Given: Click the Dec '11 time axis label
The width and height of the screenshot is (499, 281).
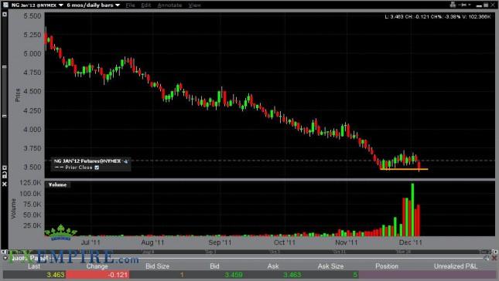Looking at the screenshot, I should (x=411, y=242).
